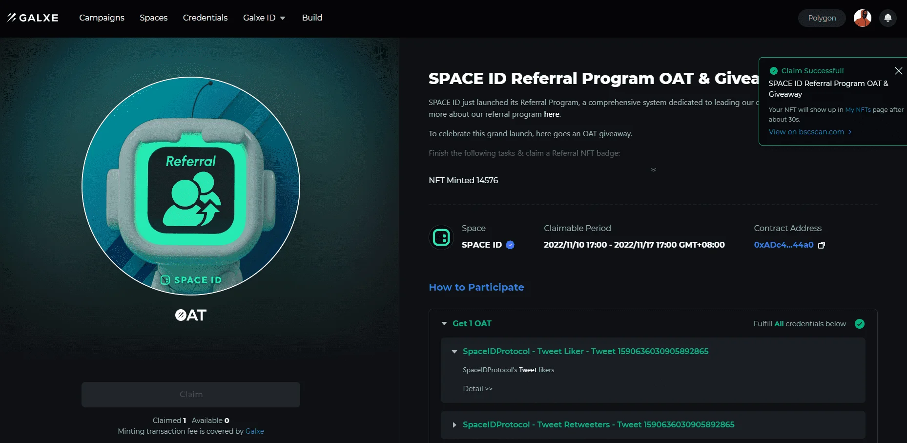Follow the referral program 'here' link

pos(552,114)
